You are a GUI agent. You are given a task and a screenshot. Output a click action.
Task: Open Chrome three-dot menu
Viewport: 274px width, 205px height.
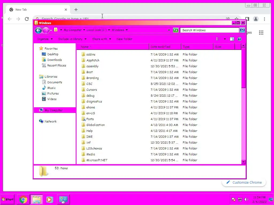coord(264,19)
